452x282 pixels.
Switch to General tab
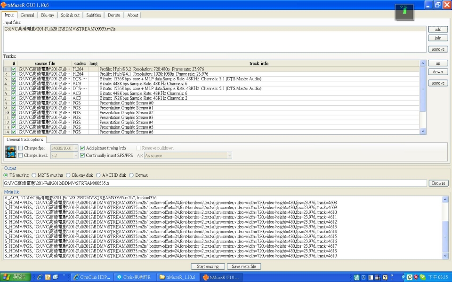[x=27, y=15]
